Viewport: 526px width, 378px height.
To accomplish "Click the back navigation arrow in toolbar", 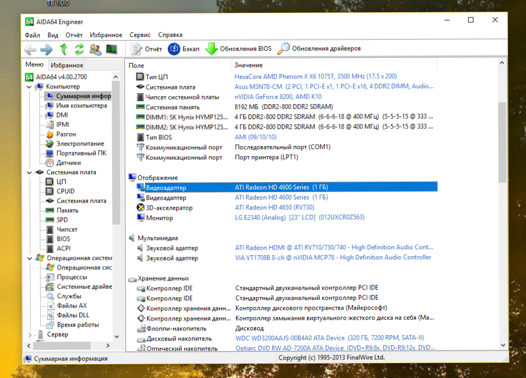I will pyautogui.click(x=30, y=49).
